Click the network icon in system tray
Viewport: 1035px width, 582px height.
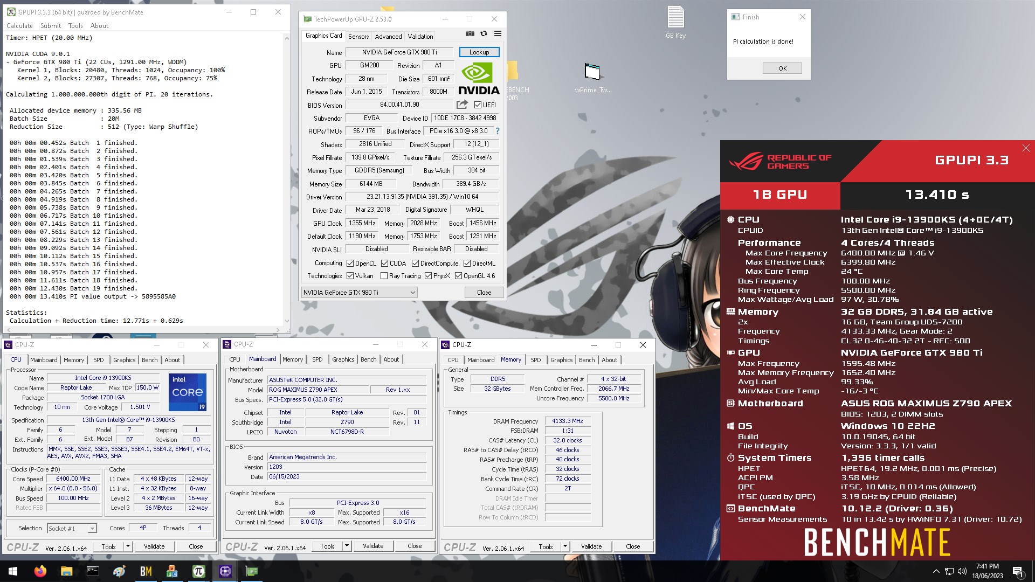[949, 571]
